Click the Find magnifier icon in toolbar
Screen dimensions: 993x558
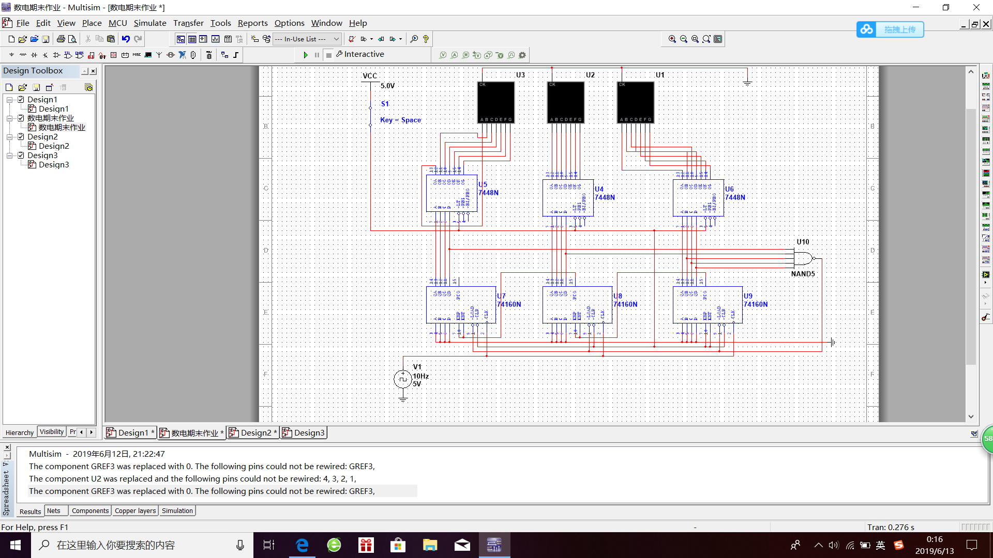pyautogui.click(x=414, y=39)
